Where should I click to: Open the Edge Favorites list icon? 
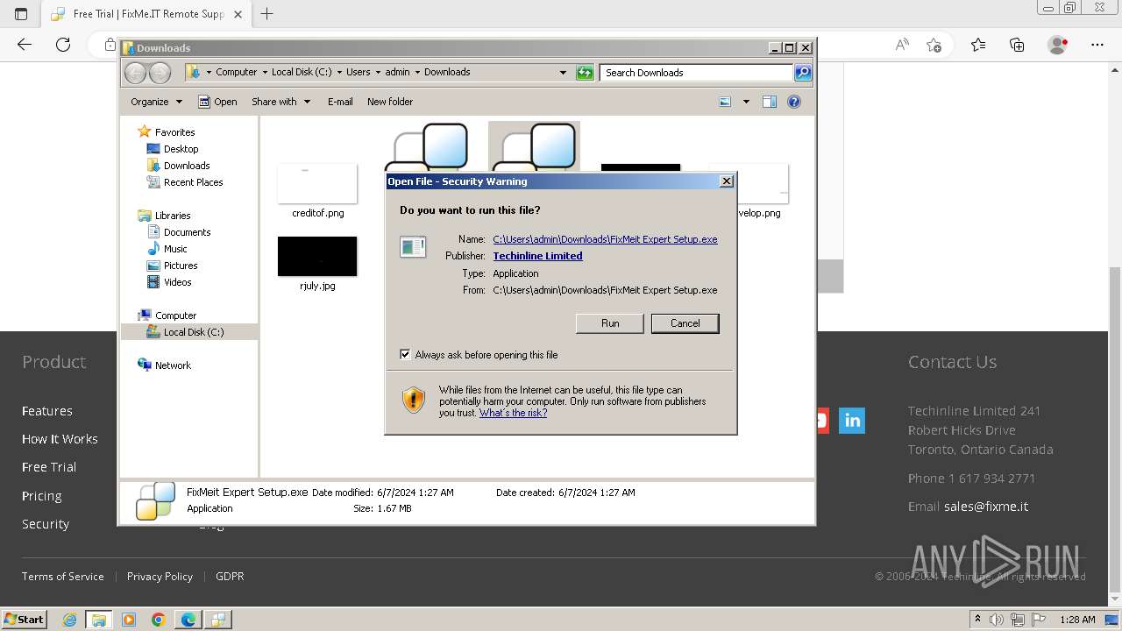tap(978, 45)
